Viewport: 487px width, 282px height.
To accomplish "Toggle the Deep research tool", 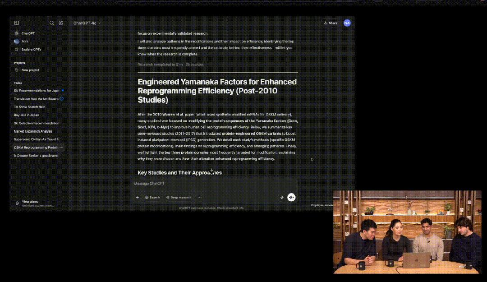I will coord(179,198).
